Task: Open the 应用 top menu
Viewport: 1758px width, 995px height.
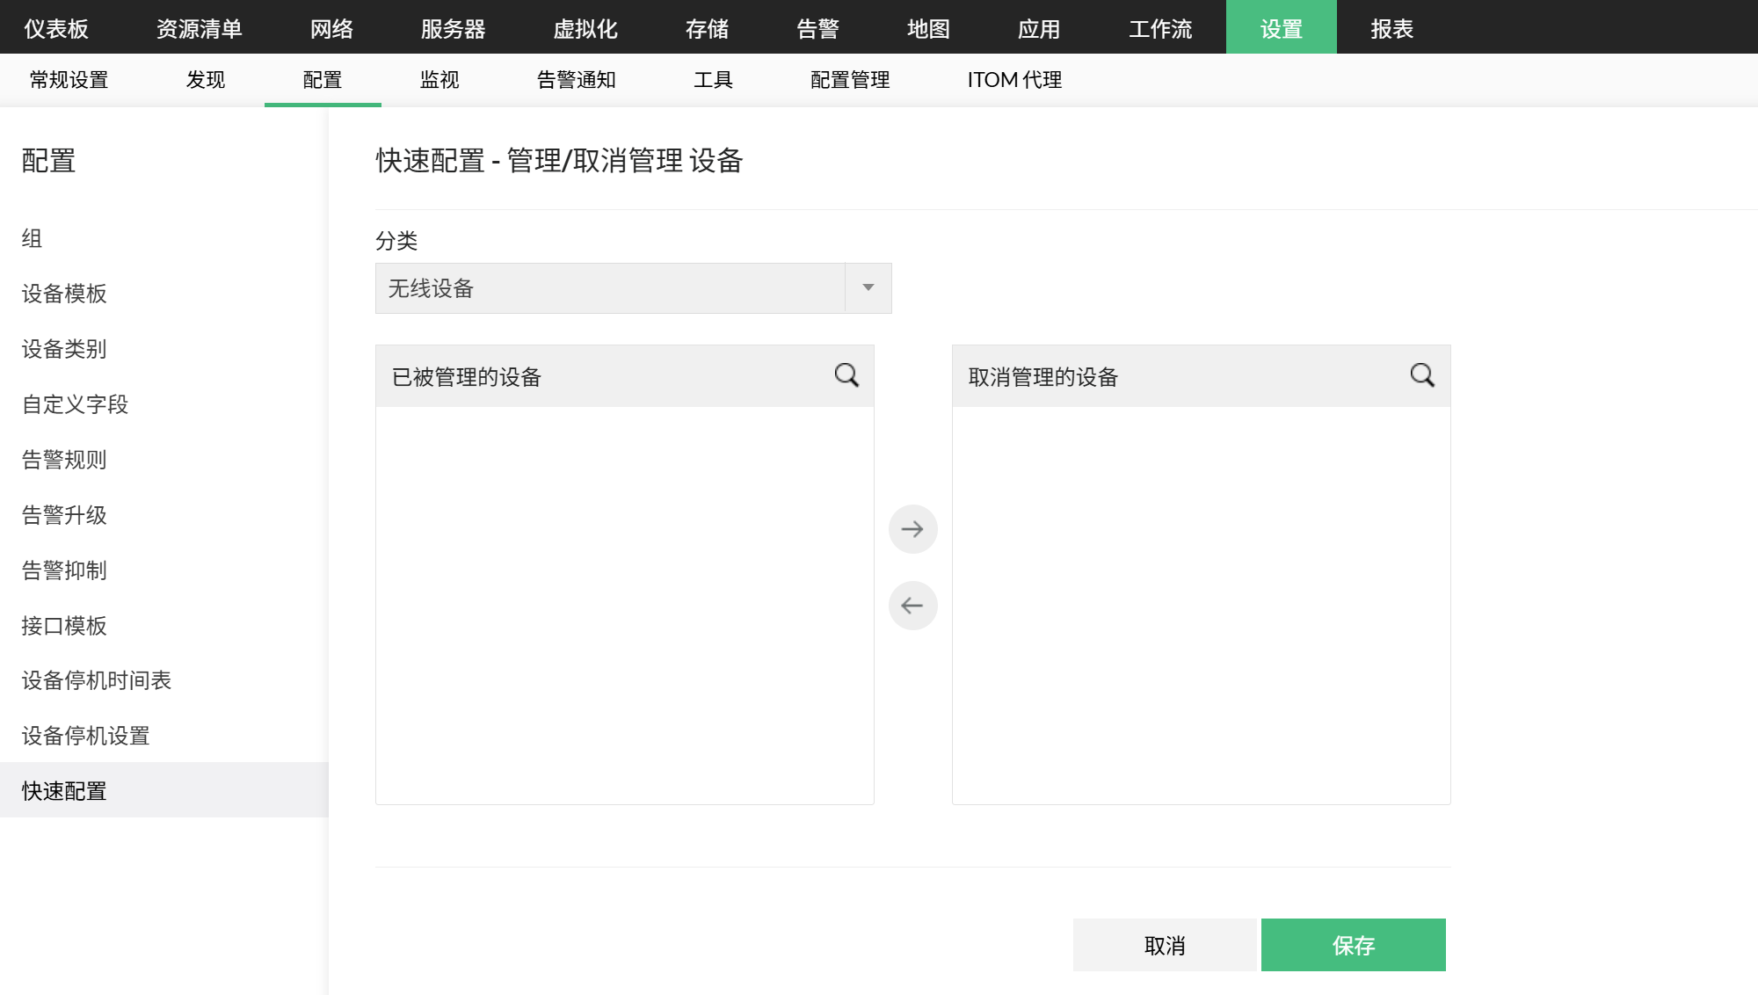Action: coord(1040,28)
